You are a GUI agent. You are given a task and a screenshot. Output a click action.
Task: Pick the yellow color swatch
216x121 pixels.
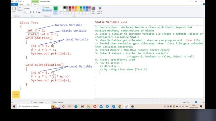[78, 7]
